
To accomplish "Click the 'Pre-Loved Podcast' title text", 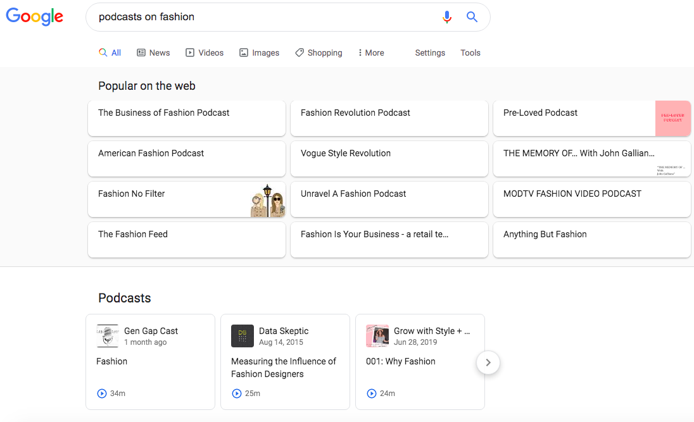I will coord(540,113).
